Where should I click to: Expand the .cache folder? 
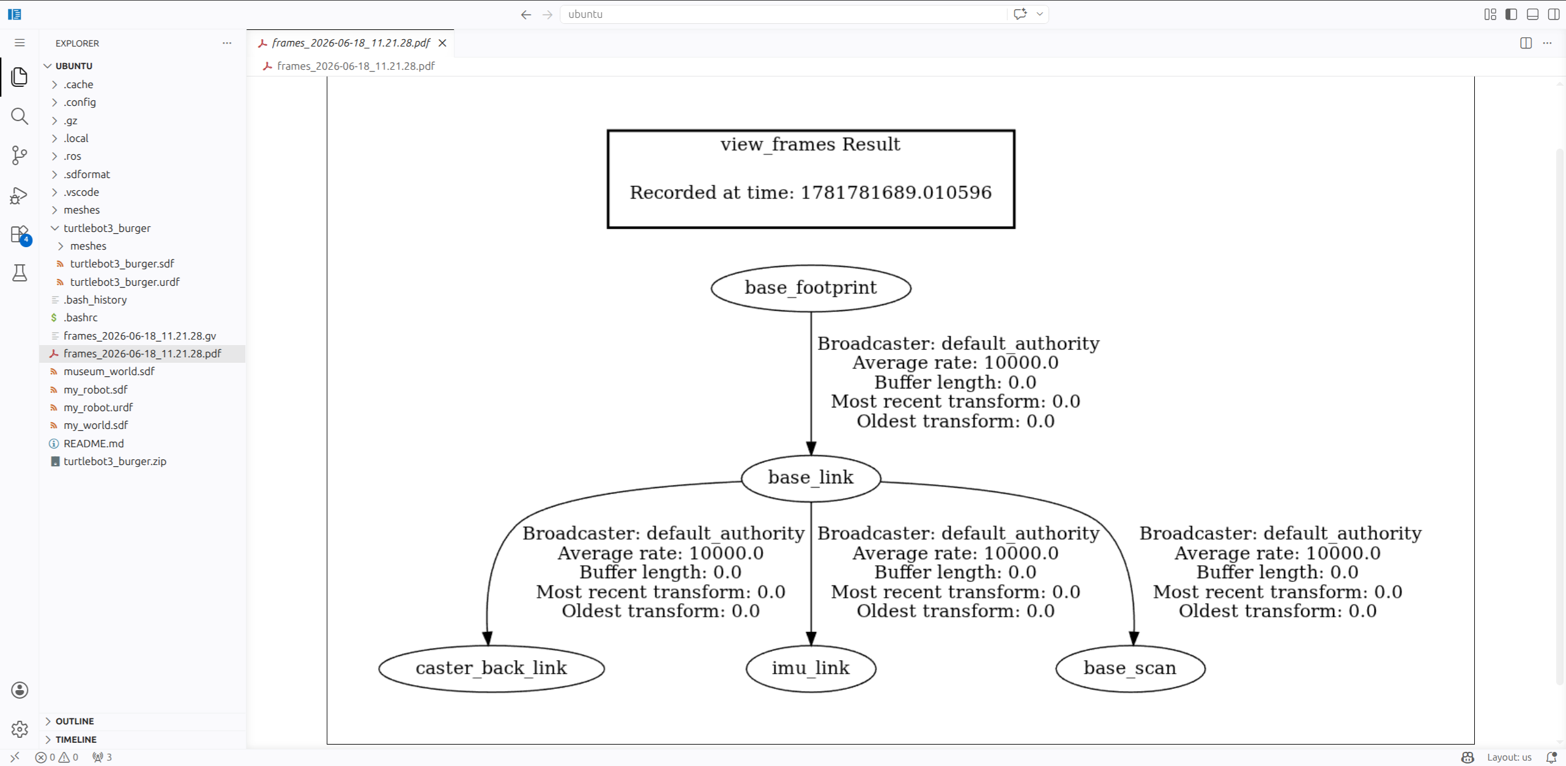click(x=143, y=84)
